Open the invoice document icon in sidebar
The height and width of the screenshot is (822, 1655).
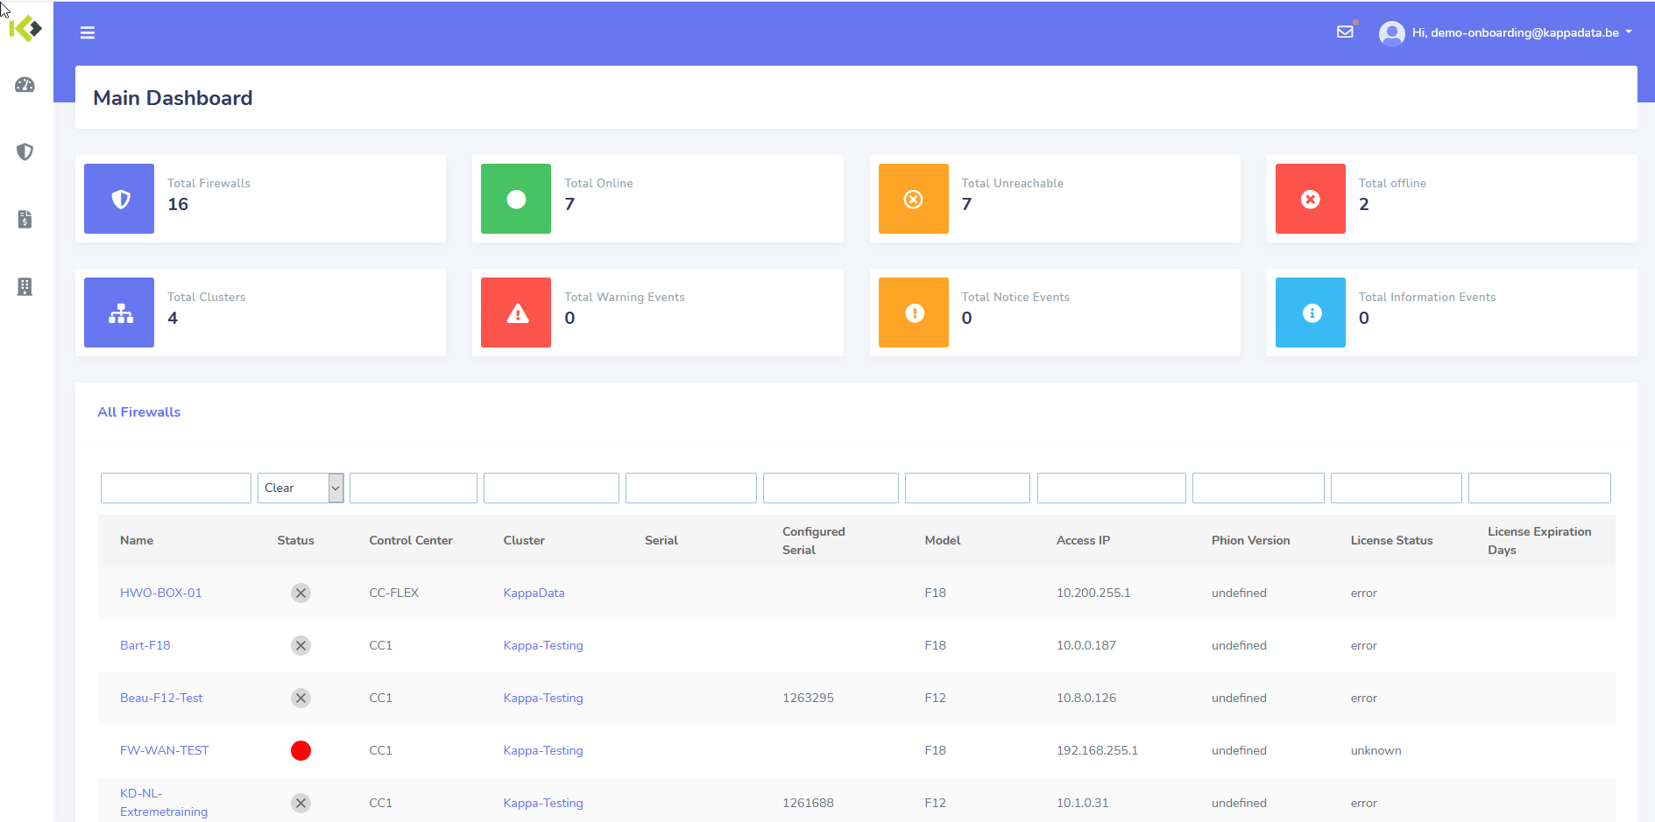25,219
